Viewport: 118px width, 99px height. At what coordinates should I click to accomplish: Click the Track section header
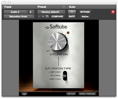click(8, 7)
